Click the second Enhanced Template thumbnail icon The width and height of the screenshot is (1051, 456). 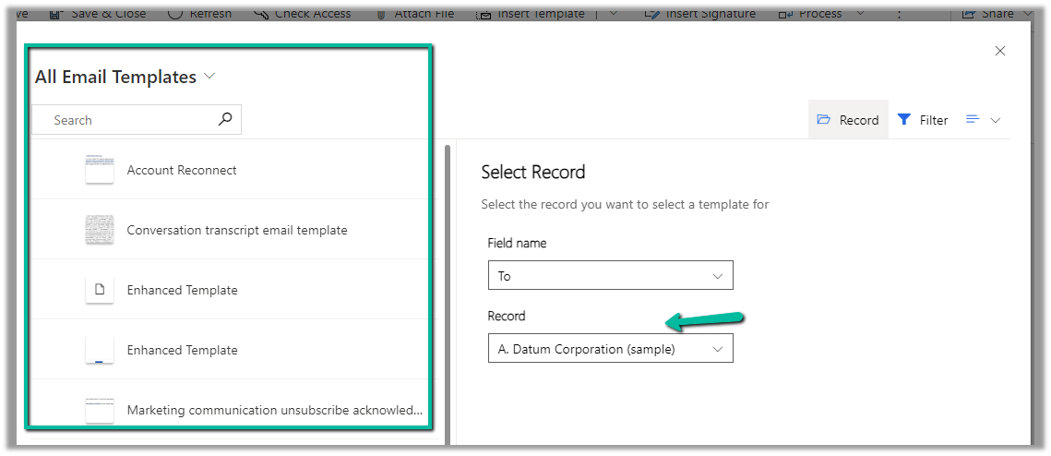[100, 350]
